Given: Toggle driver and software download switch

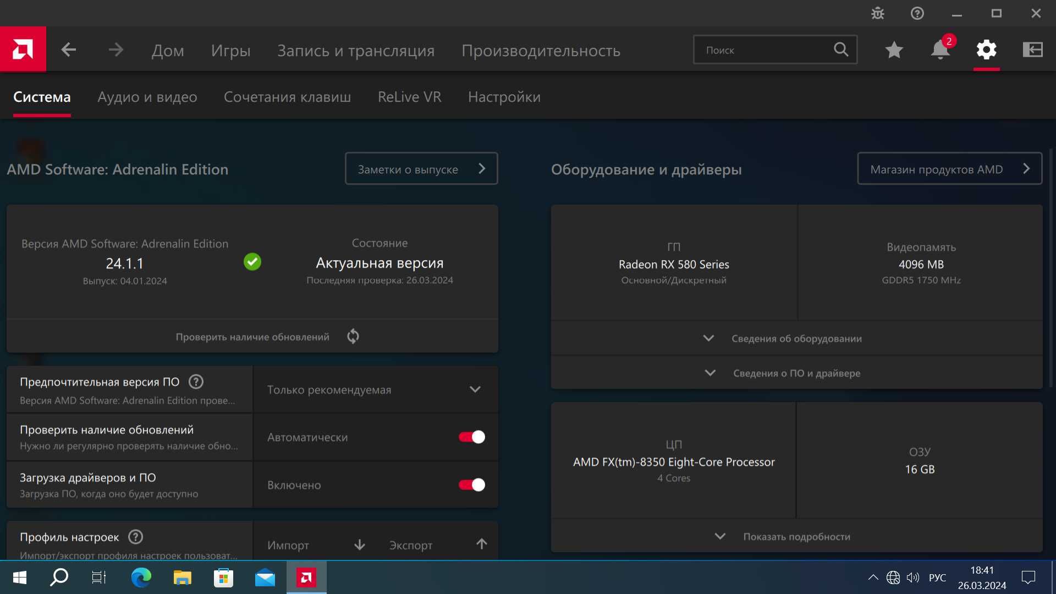Looking at the screenshot, I should pyautogui.click(x=472, y=485).
